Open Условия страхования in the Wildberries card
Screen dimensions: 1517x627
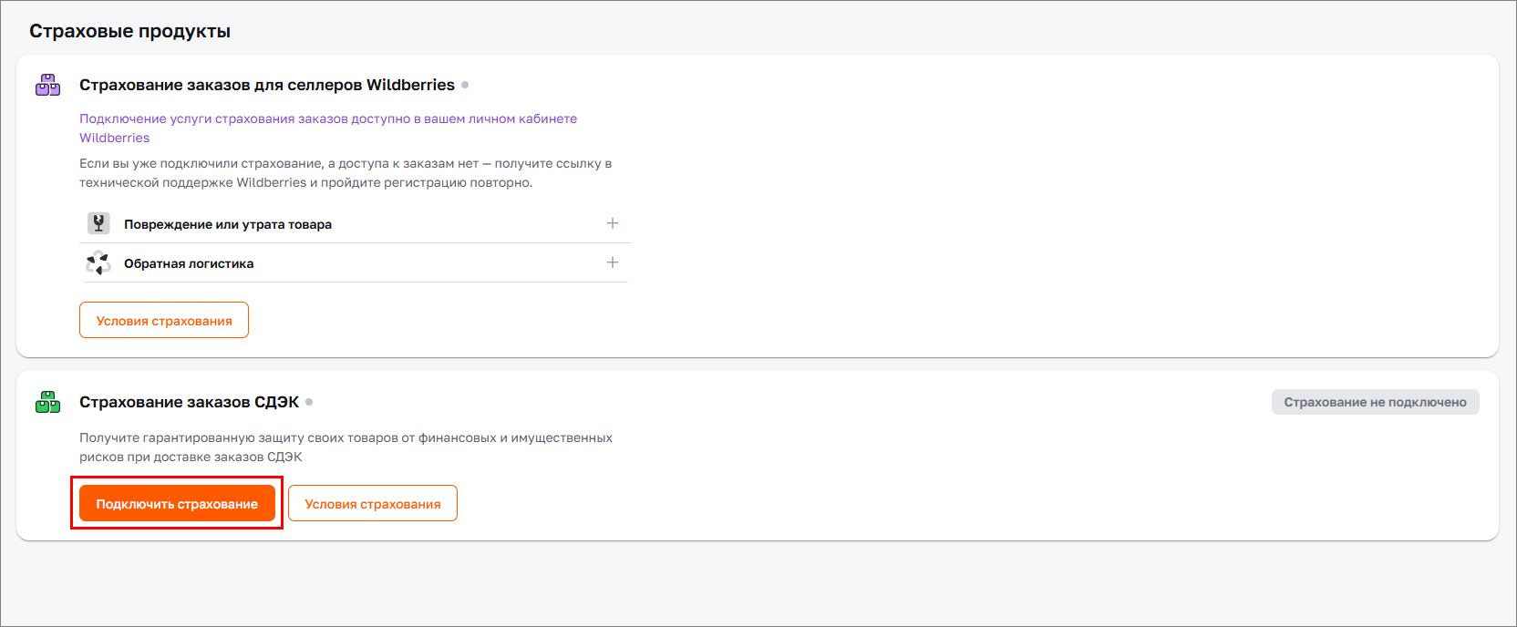point(164,320)
